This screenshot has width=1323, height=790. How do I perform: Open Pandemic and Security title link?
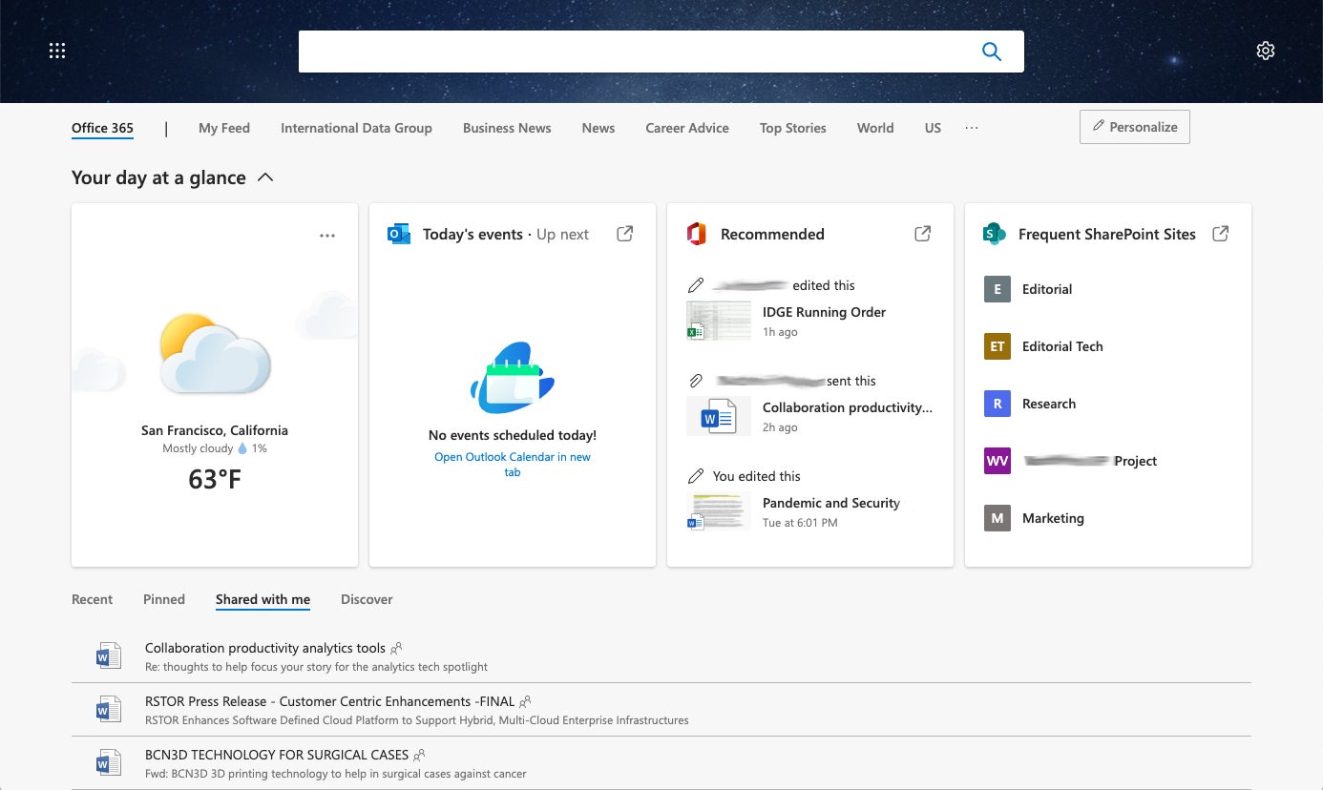(831, 503)
